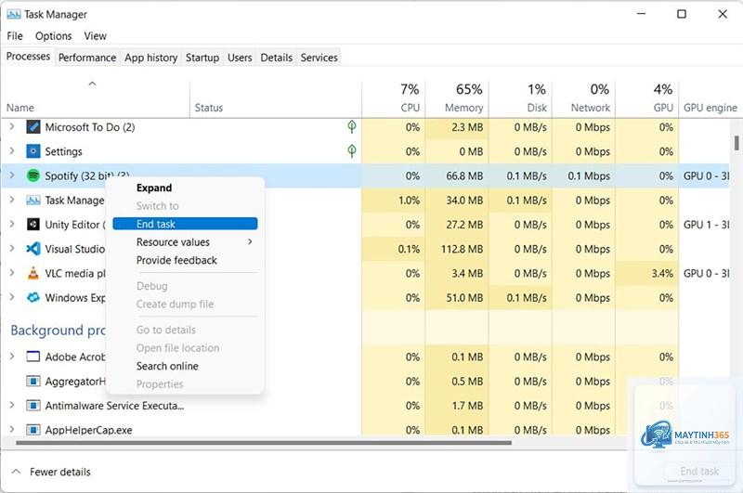Click Unity Editor's GPU 1 engine cell
Screen dimensions: 743x493
[x=706, y=225]
